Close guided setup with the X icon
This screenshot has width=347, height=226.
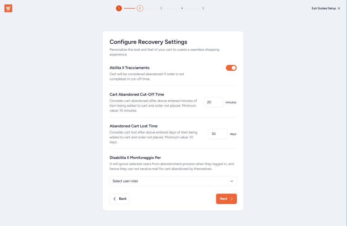(339, 8)
